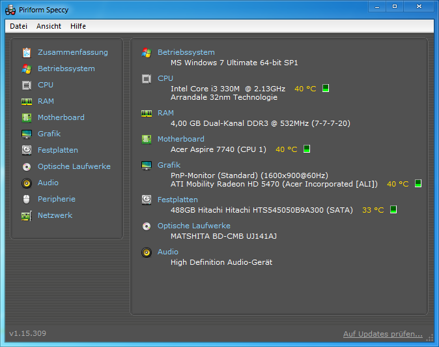Click the hard drive 33 °C temperature value
Image resolution: width=439 pixels, height=347 pixels.
(x=373, y=210)
